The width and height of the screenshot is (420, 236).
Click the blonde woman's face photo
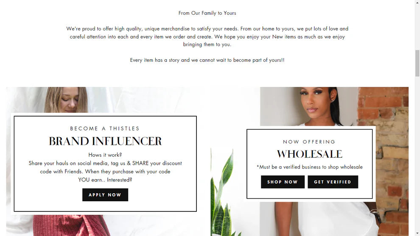(x=67, y=100)
